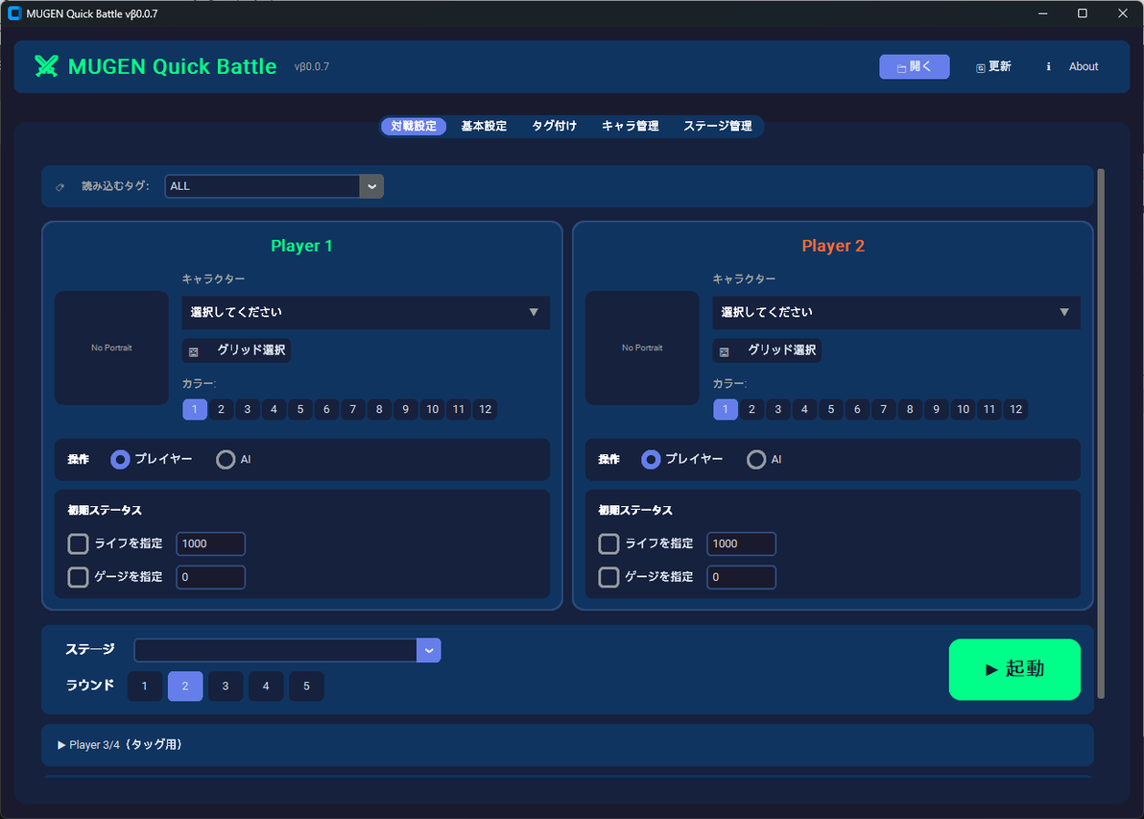Screen dimensions: 1144x819
Task: Click Player 1 gauge value field
Action: point(211,577)
